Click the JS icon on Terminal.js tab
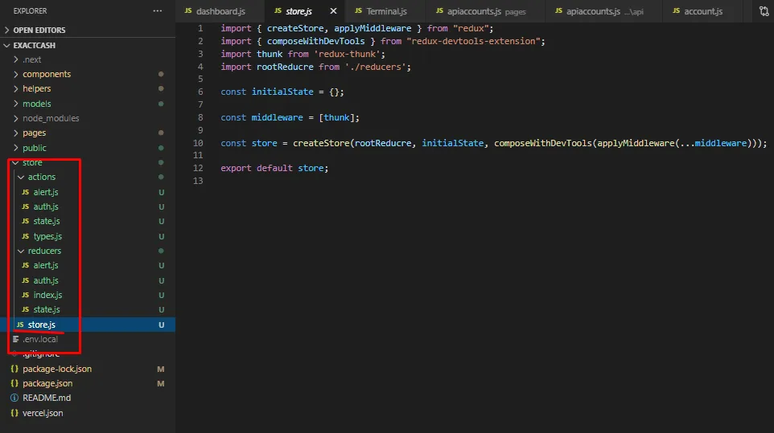The image size is (774, 433). tap(358, 10)
